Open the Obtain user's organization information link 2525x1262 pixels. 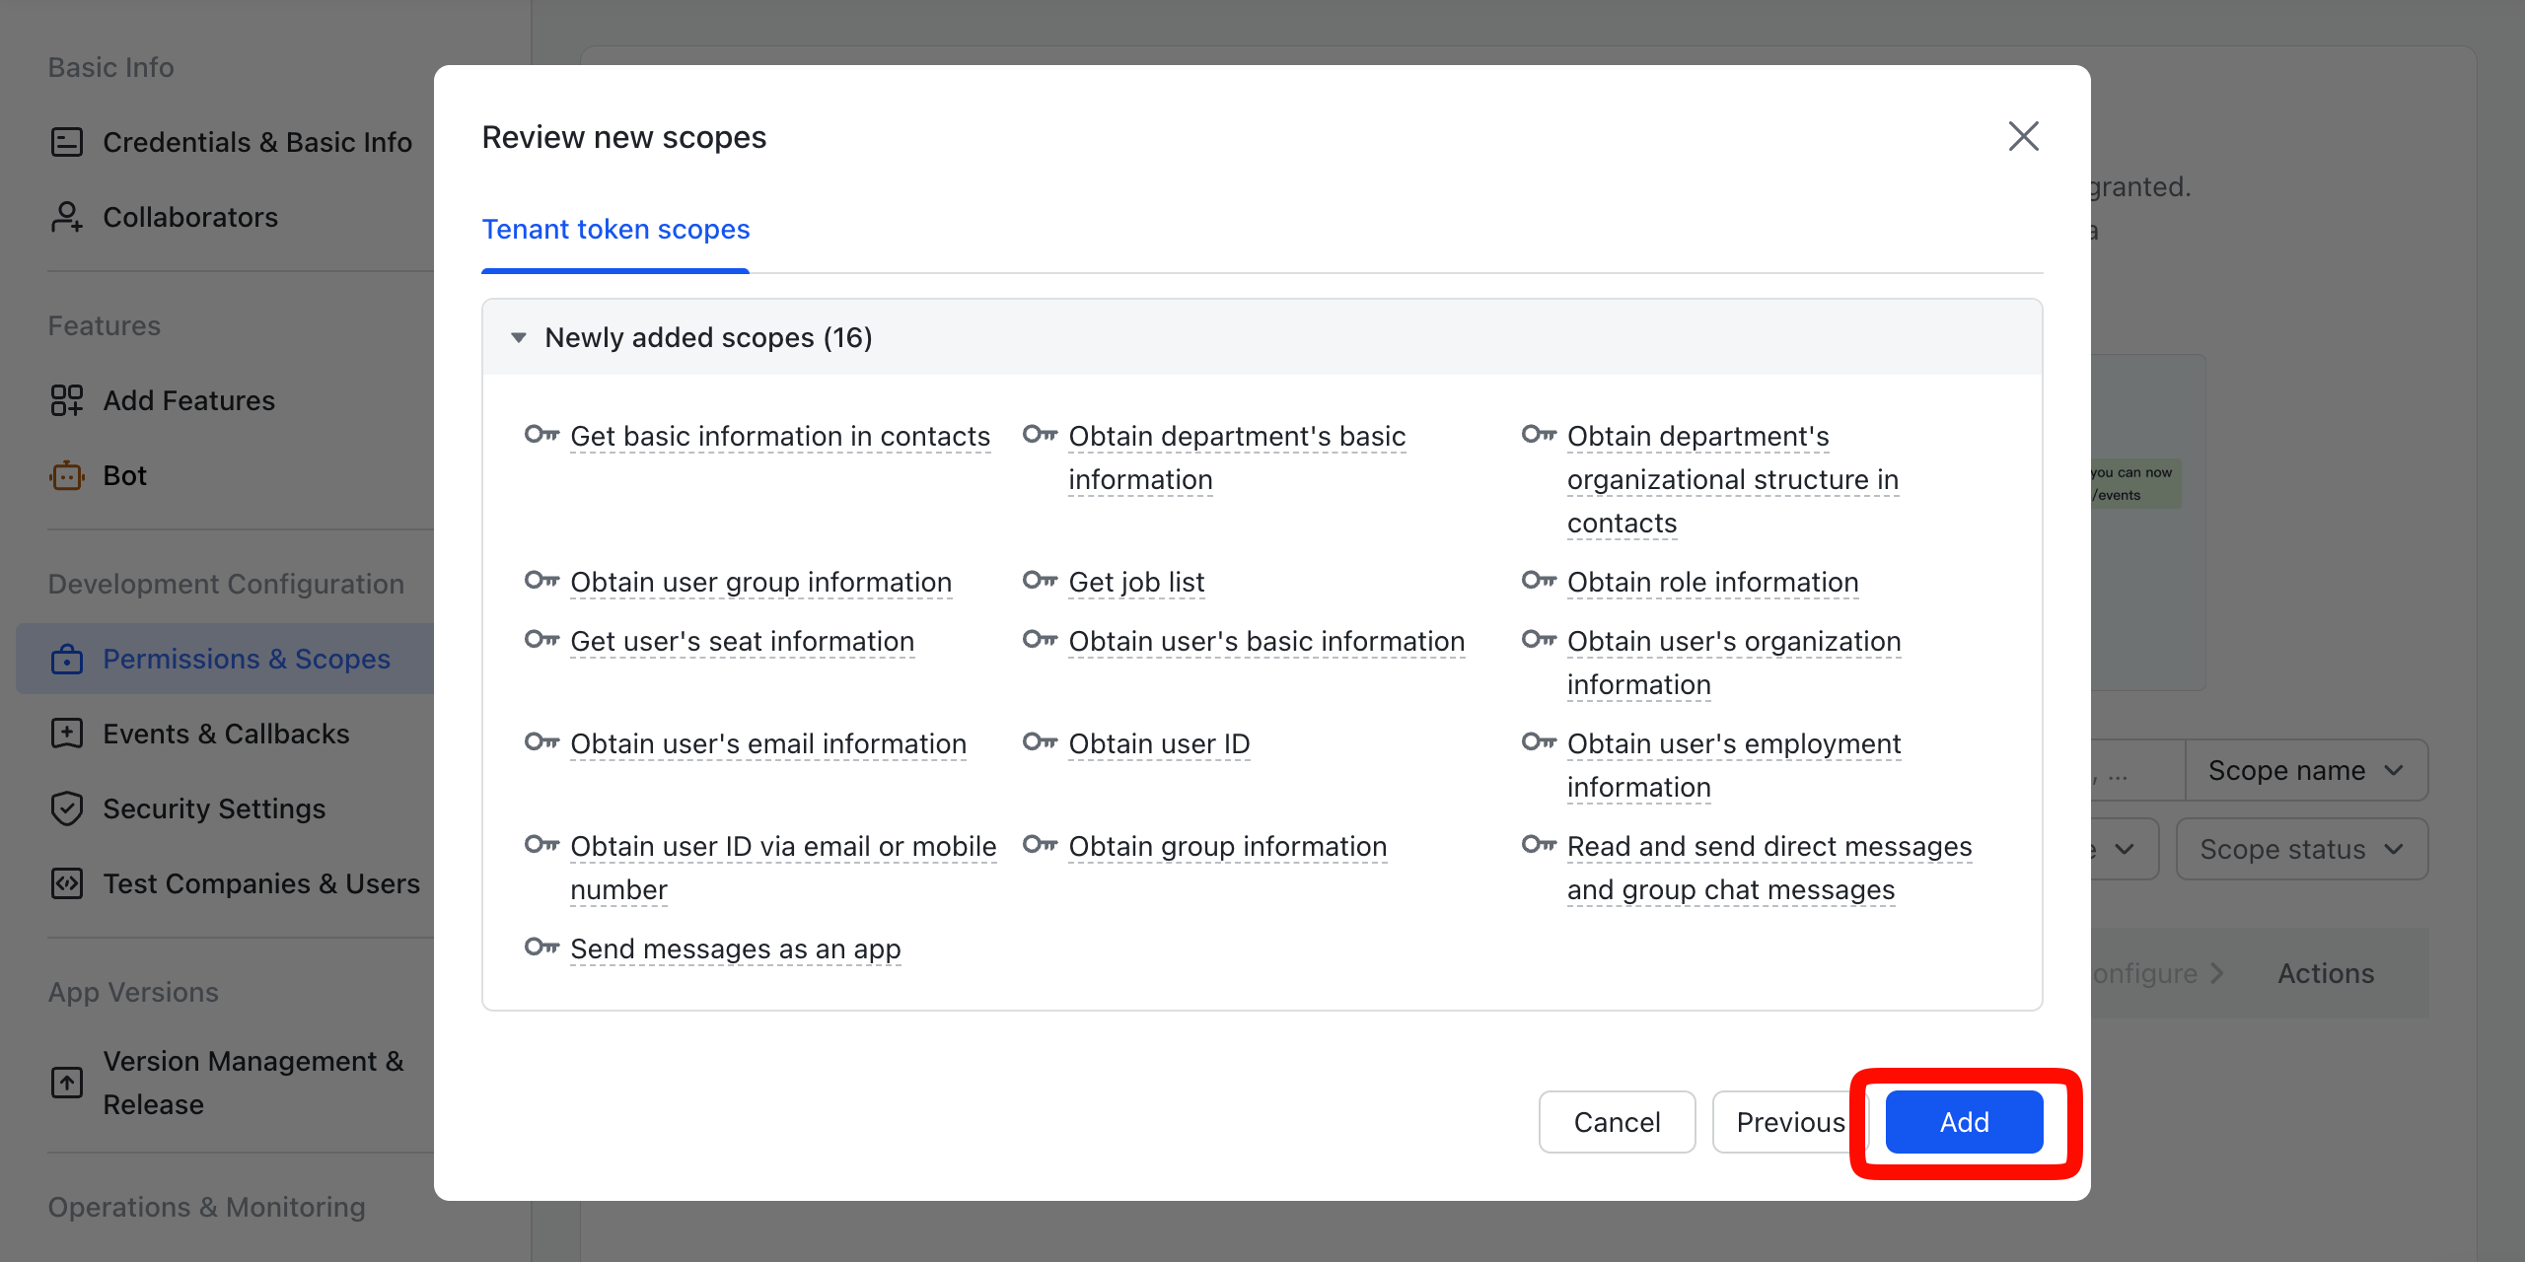tap(1733, 663)
